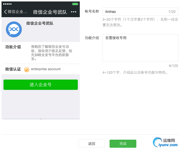Tap the blue 微信企业号团队 avatar logo

pos(14,29)
